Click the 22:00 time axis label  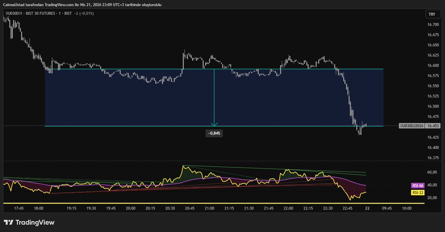pos(288,208)
